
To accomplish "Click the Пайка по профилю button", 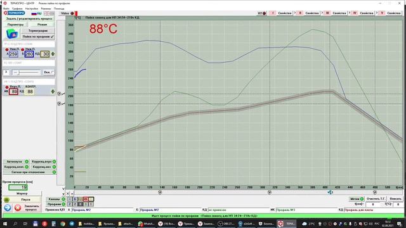I will pyautogui.click(x=38, y=37).
